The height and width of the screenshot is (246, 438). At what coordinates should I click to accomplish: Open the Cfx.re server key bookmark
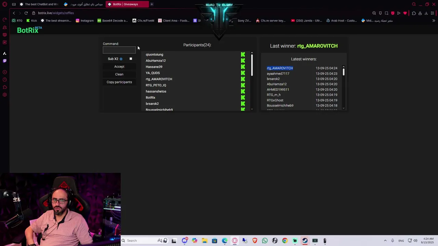[271, 20]
